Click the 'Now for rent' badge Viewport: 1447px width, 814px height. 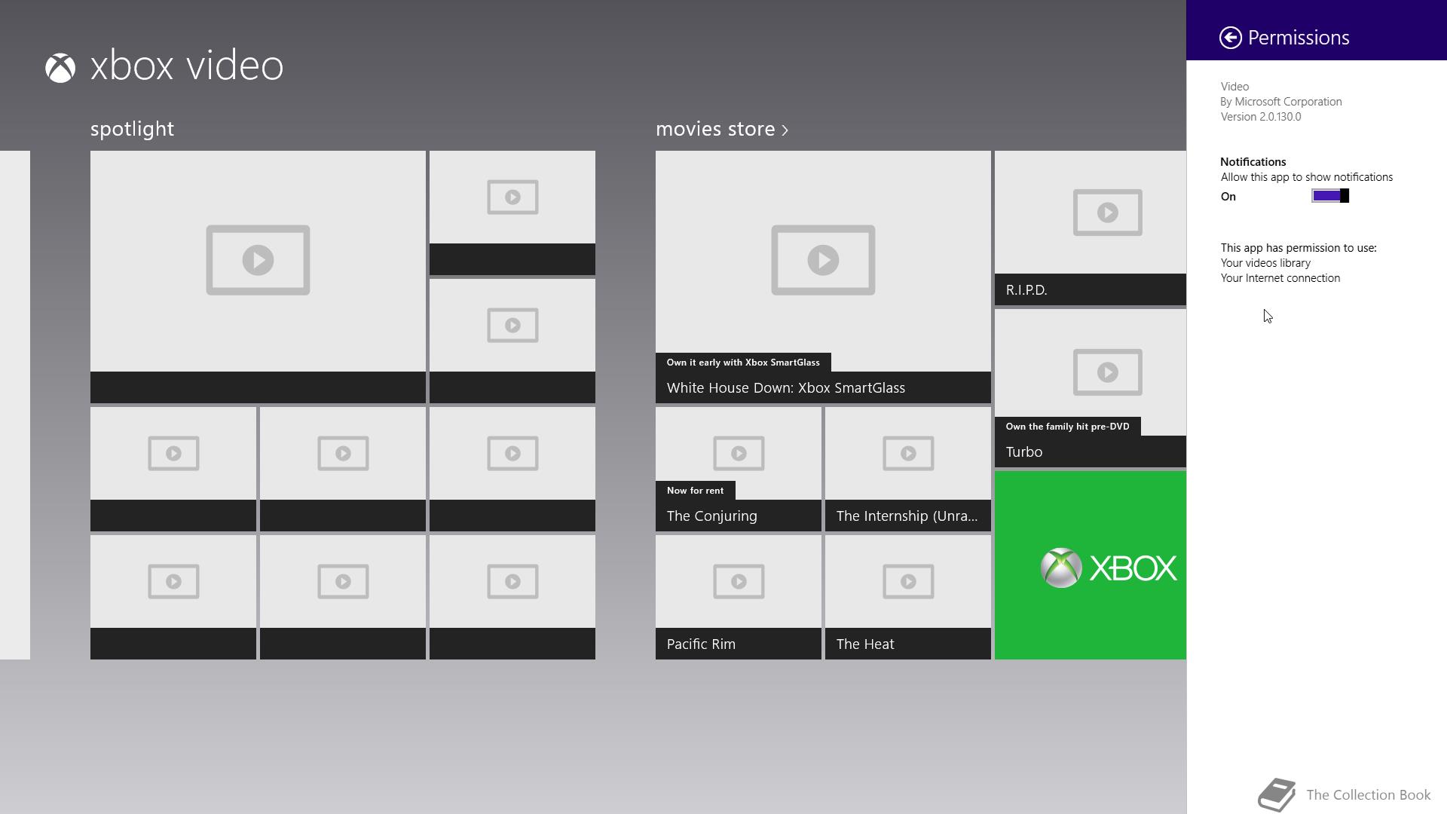[x=695, y=491]
